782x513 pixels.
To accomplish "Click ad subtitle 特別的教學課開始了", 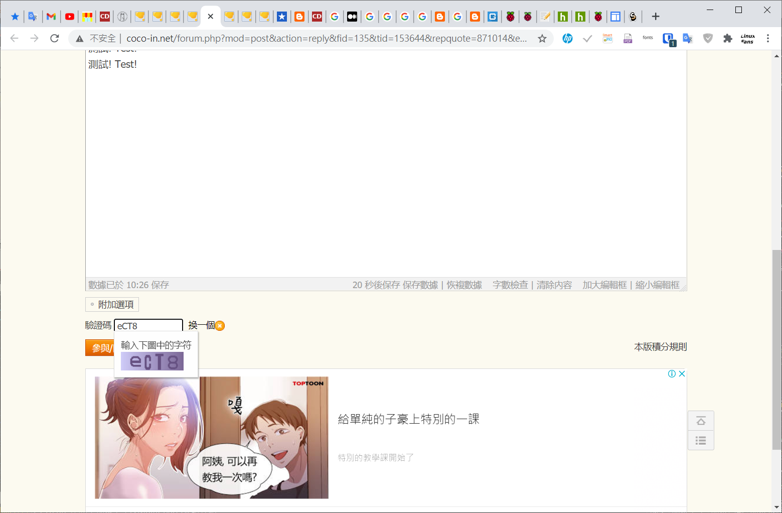I will (376, 458).
